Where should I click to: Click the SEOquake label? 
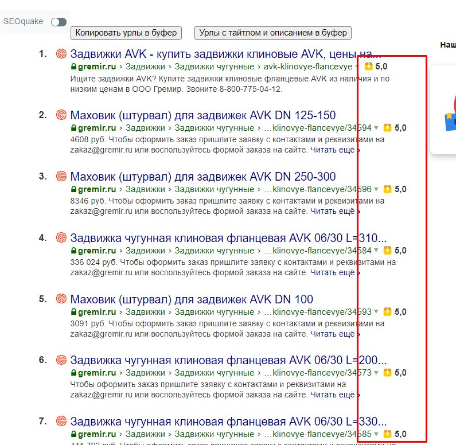(x=24, y=22)
